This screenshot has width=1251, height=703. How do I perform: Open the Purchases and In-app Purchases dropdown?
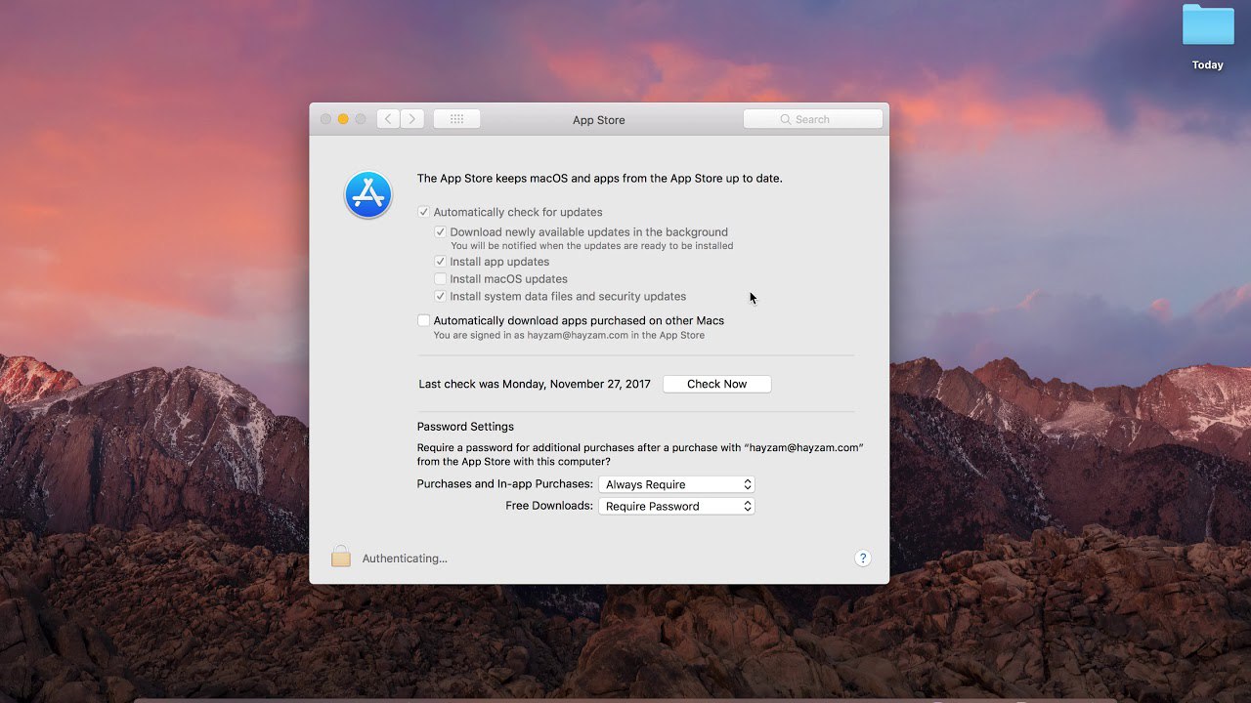click(x=676, y=484)
